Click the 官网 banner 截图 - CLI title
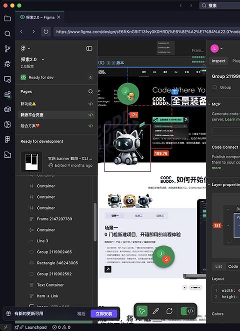The image size is (240, 331). (x=70, y=159)
